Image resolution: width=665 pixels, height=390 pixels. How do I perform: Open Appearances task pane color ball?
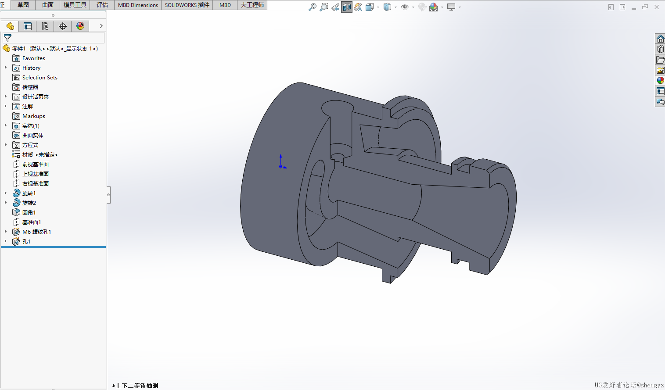[660, 81]
